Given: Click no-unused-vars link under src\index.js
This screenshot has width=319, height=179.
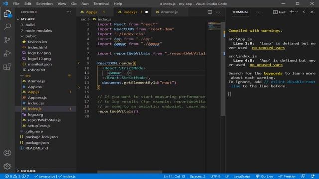Looking at the screenshot, I should (266, 65).
